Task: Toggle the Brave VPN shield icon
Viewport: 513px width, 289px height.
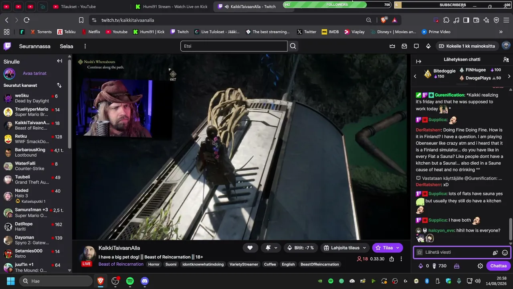Action: click(496, 20)
